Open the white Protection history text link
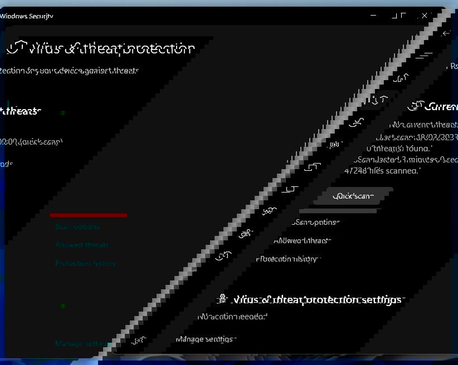 [x=288, y=259]
